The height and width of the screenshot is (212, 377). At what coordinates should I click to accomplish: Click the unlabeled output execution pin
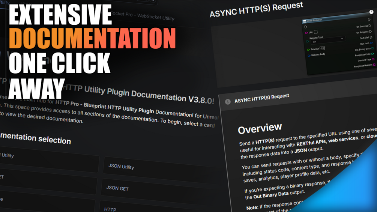click(369, 20)
